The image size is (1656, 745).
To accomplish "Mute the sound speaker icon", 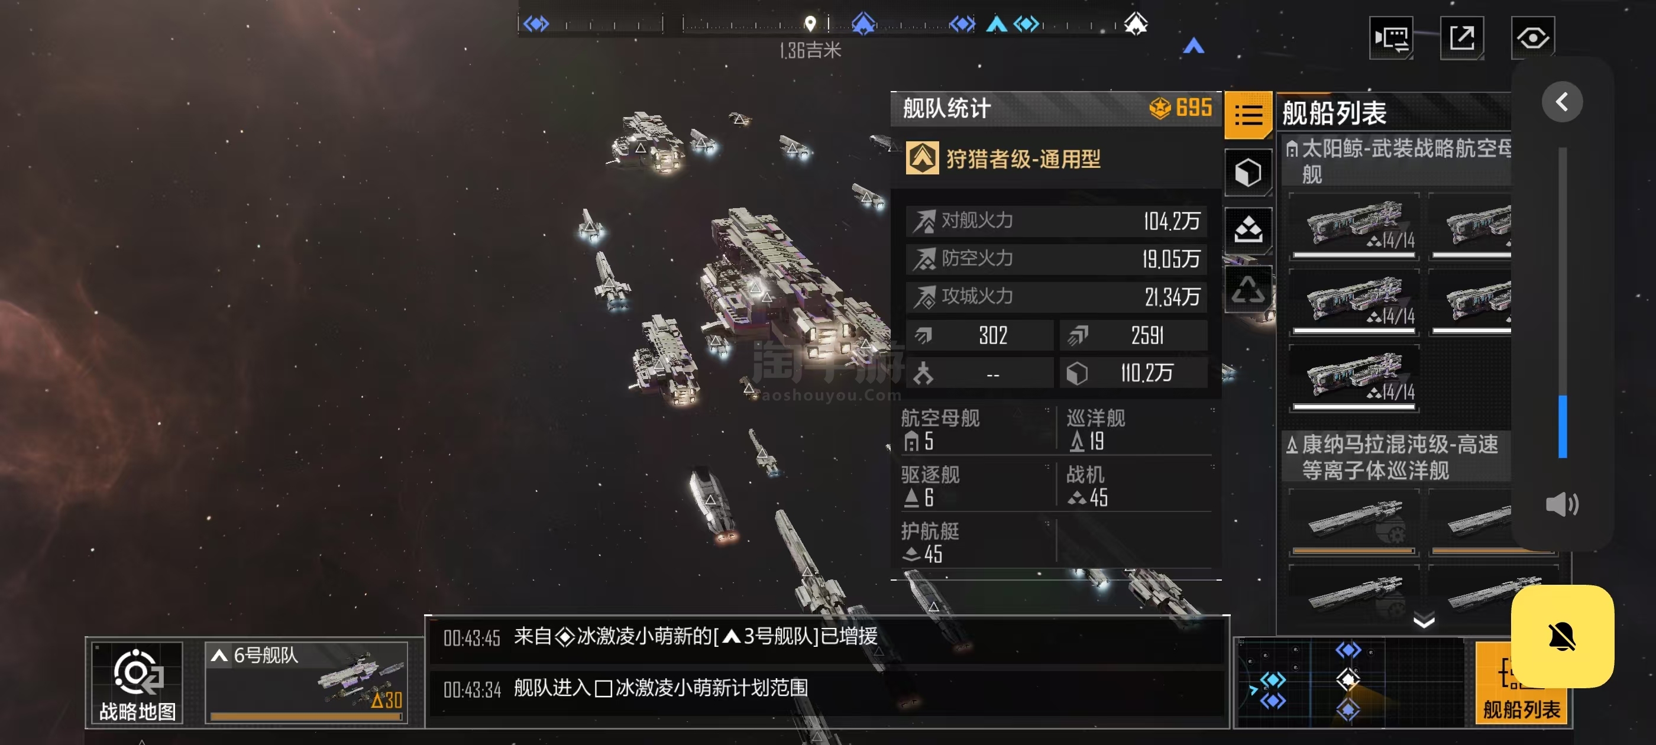I will [1561, 504].
